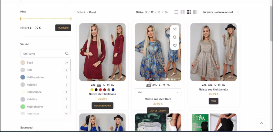Click left handle of price slider
The width and height of the screenshot is (273, 132).
20,19
